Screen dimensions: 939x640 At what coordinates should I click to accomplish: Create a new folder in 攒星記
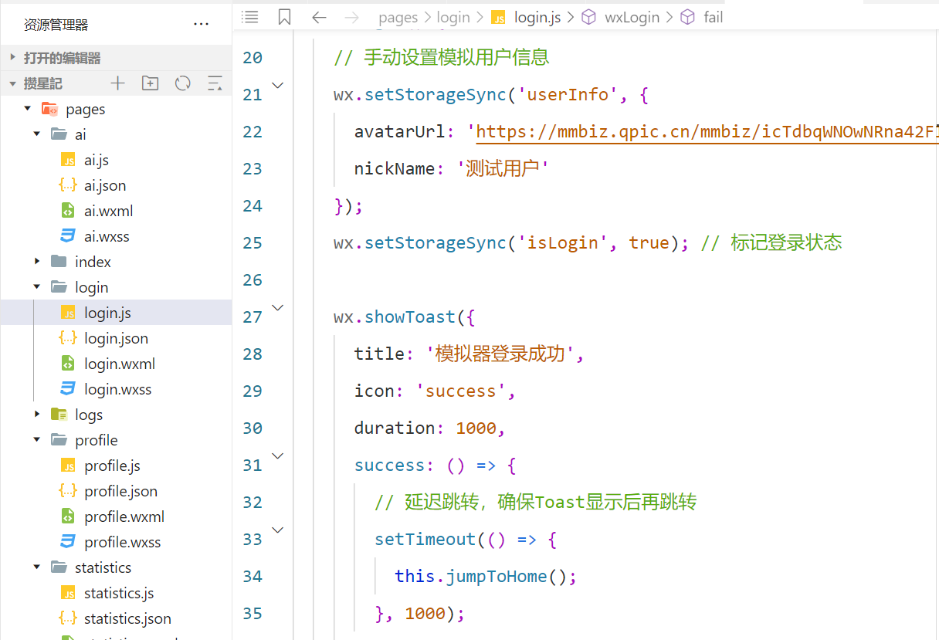[x=150, y=83]
